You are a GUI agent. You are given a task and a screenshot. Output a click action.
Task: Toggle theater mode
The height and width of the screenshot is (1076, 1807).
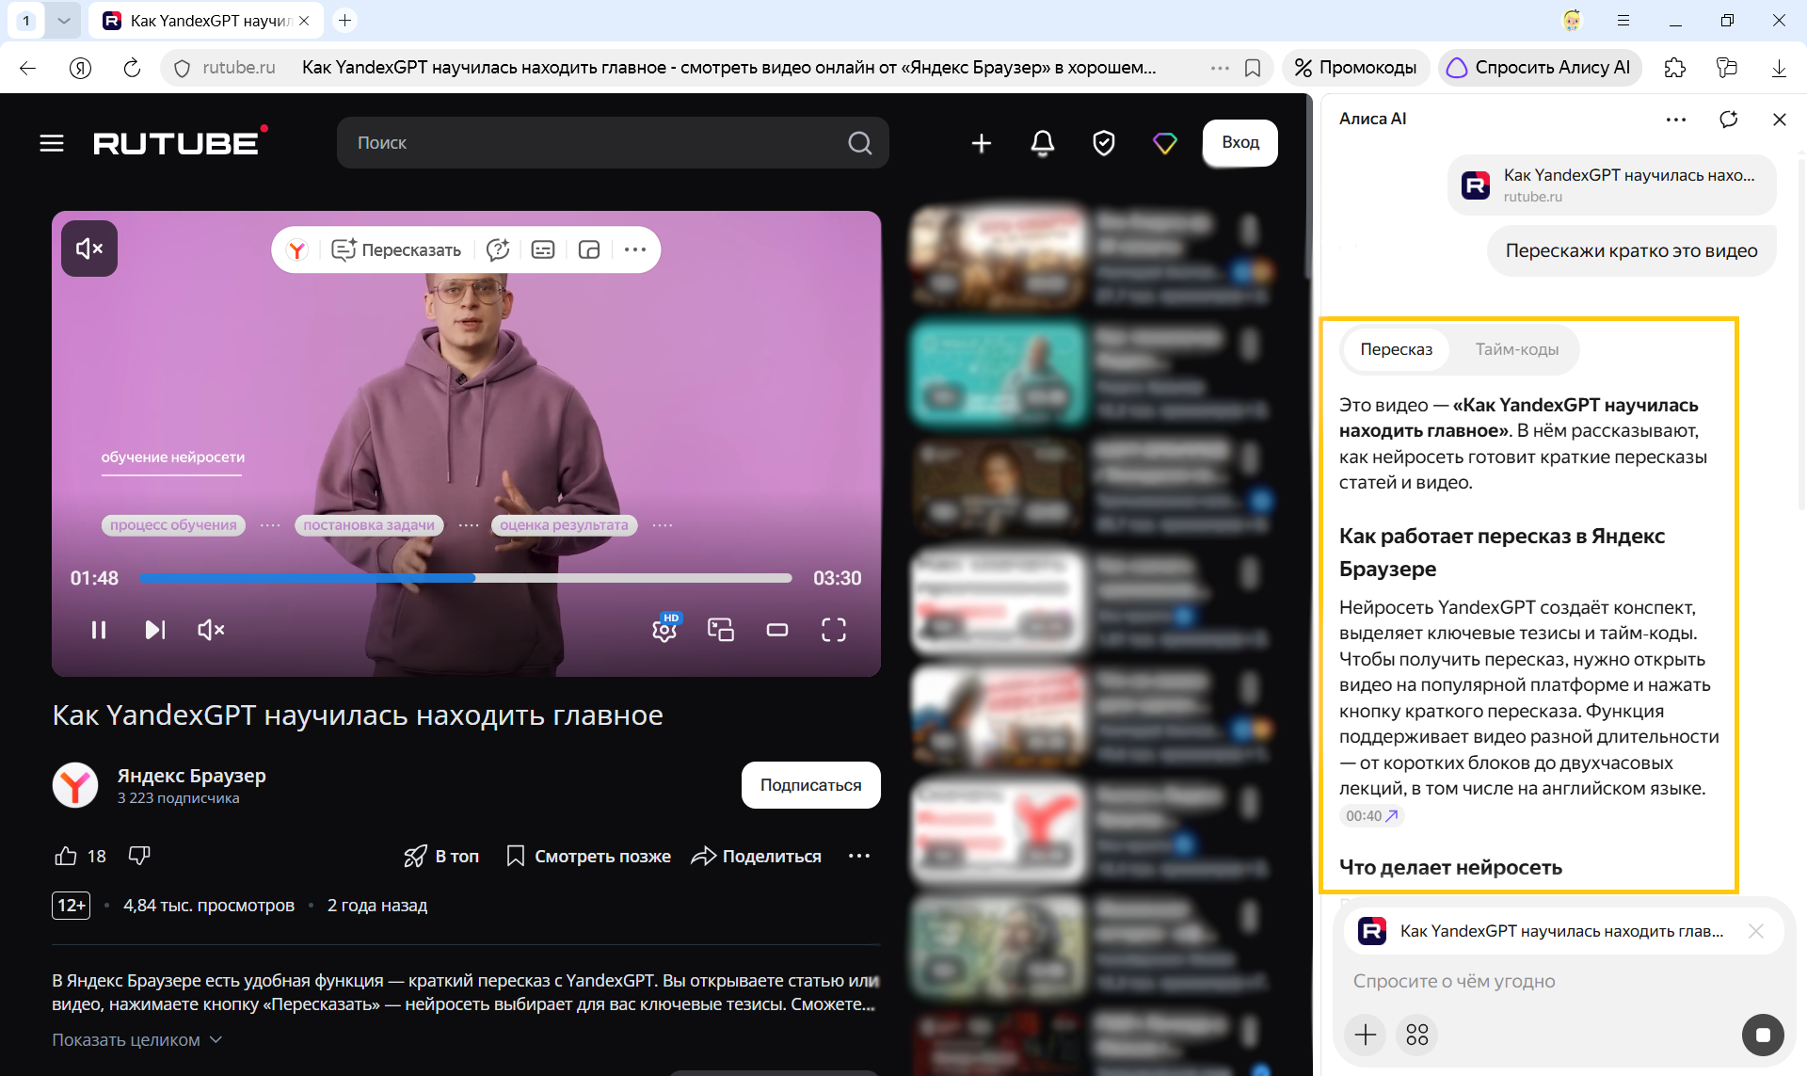[x=777, y=630]
